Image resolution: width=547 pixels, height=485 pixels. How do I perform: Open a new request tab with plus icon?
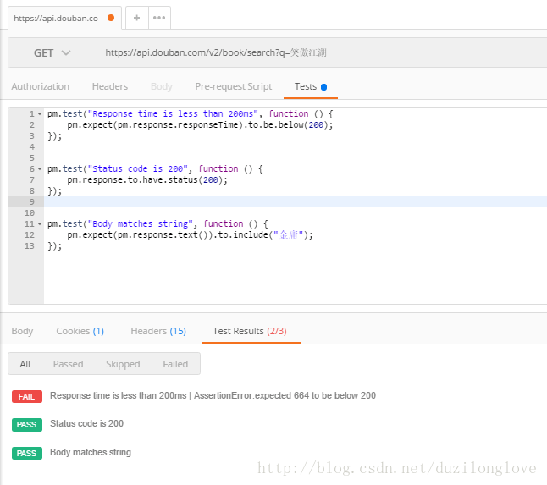coord(137,18)
